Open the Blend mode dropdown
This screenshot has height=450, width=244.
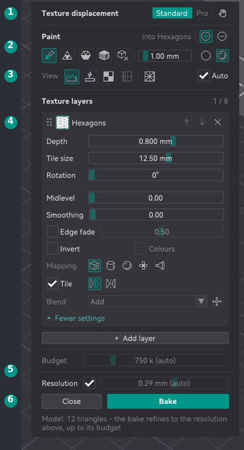147,302
